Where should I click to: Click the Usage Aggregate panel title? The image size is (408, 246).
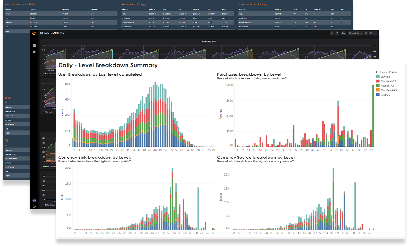pyautogui.click(x=209, y=41)
